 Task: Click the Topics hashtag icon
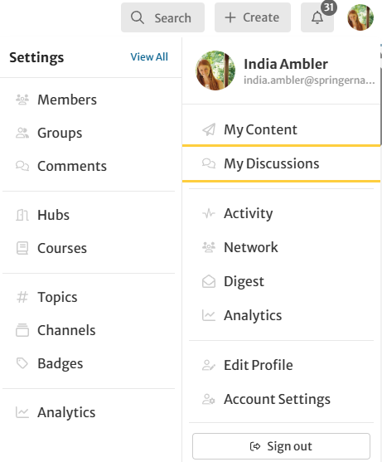click(22, 297)
